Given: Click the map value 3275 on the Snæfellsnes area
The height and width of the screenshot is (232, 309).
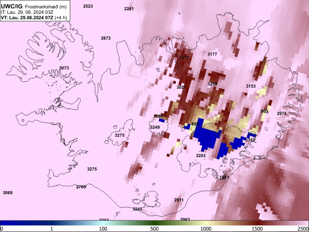Looking at the screenshot, I should 120,135.
